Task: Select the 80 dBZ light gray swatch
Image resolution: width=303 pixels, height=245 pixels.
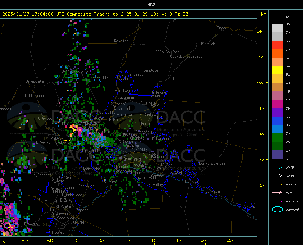Action: point(277,28)
